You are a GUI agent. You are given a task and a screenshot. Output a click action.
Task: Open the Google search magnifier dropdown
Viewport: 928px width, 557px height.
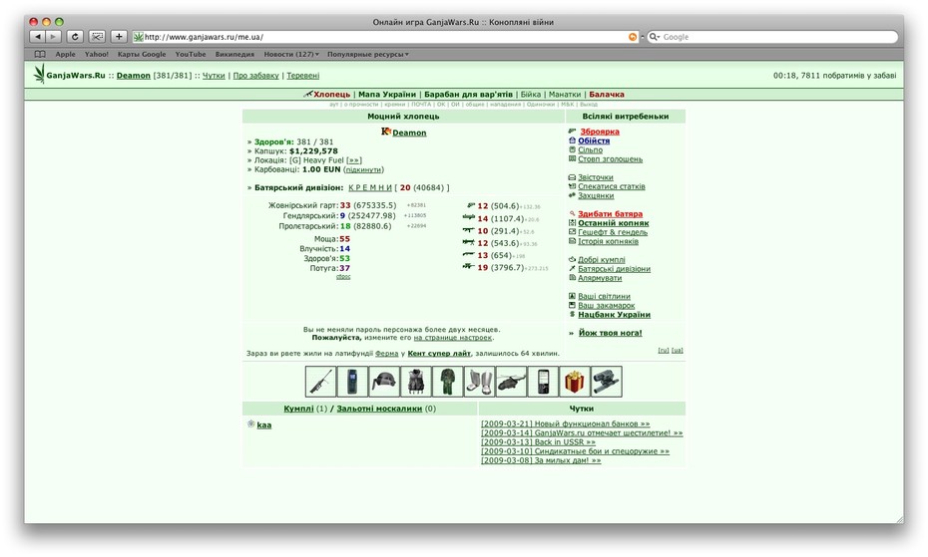pos(655,37)
